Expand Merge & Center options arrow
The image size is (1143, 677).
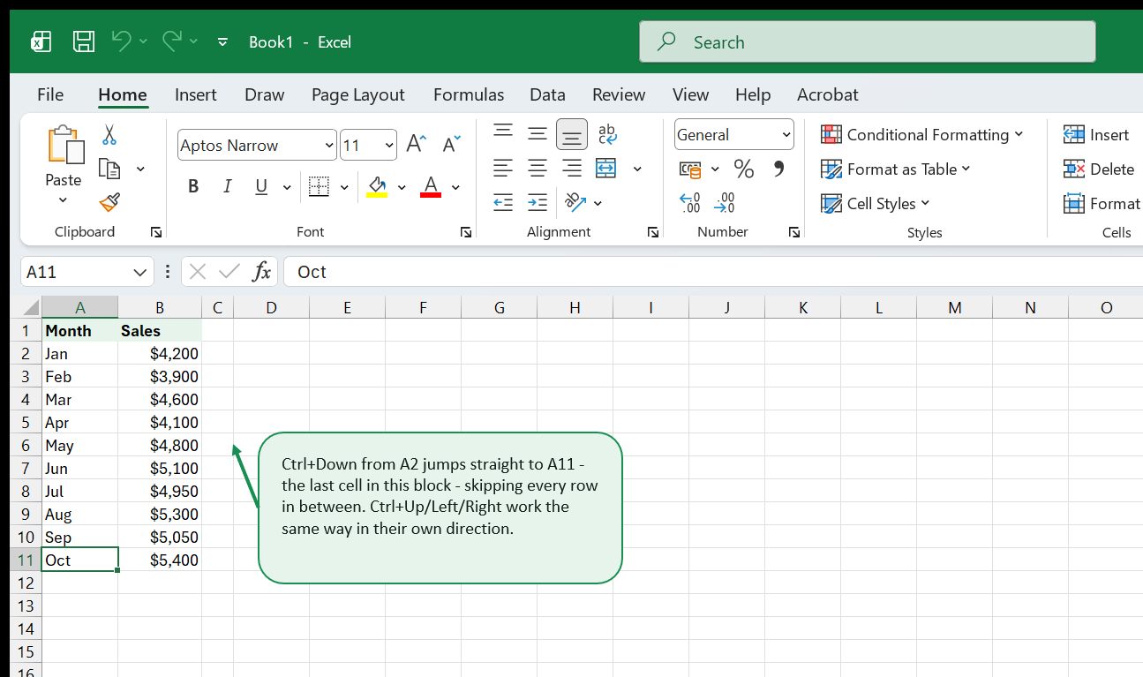pos(637,169)
